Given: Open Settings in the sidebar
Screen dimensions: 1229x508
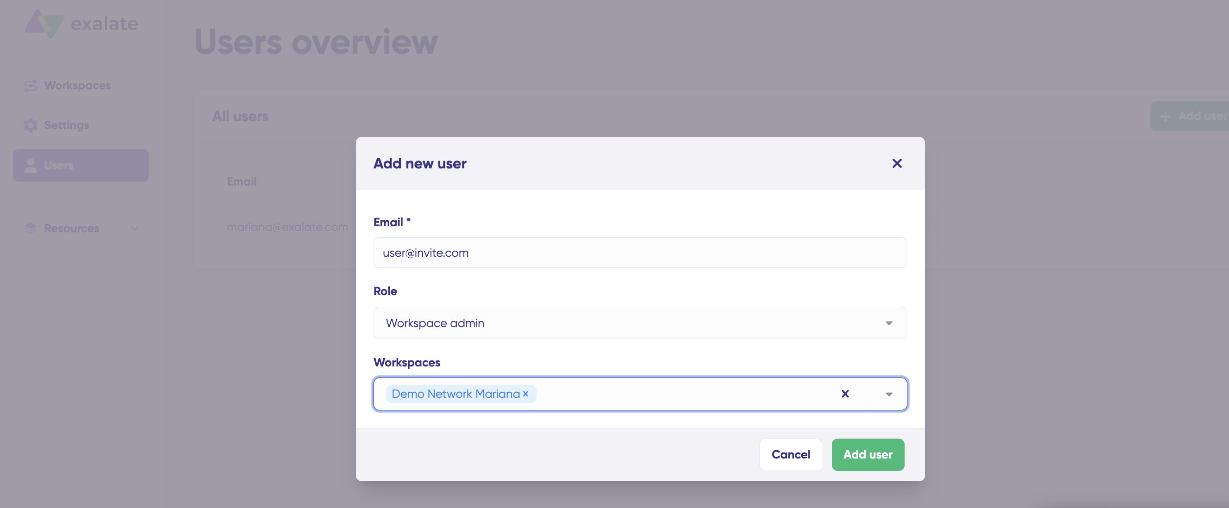Looking at the screenshot, I should coord(66,125).
